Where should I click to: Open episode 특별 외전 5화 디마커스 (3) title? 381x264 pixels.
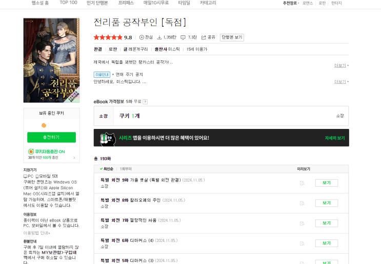(127, 260)
